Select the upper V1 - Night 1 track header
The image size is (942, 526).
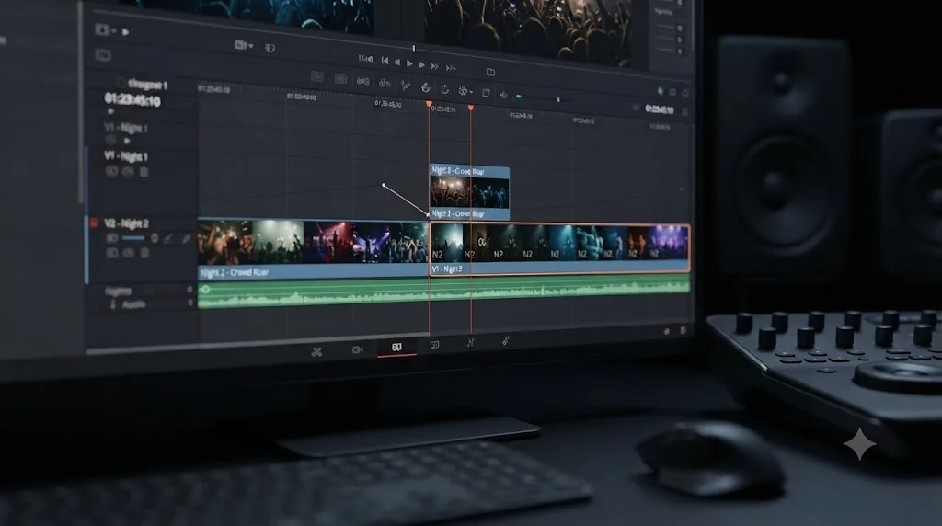(x=125, y=128)
